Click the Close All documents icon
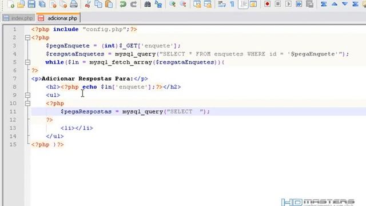Image resolution: width=366 pixels, height=206 pixels. pos(63,4)
